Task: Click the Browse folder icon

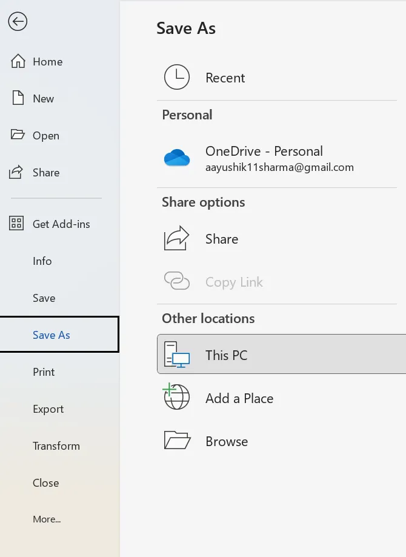Action: tap(178, 440)
